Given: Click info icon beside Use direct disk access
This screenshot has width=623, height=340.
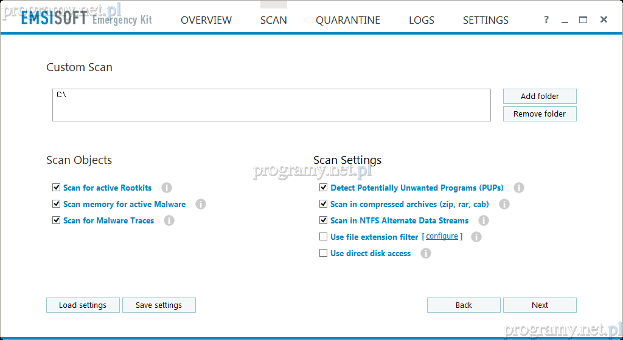Looking at the screenshot, I should (426, 253).
